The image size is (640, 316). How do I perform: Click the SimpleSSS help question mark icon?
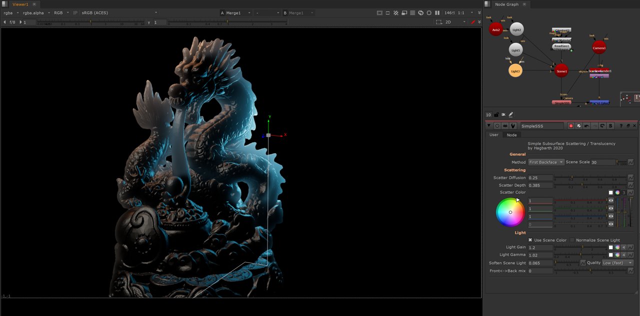pyautogui.click(x=621, y=126)
